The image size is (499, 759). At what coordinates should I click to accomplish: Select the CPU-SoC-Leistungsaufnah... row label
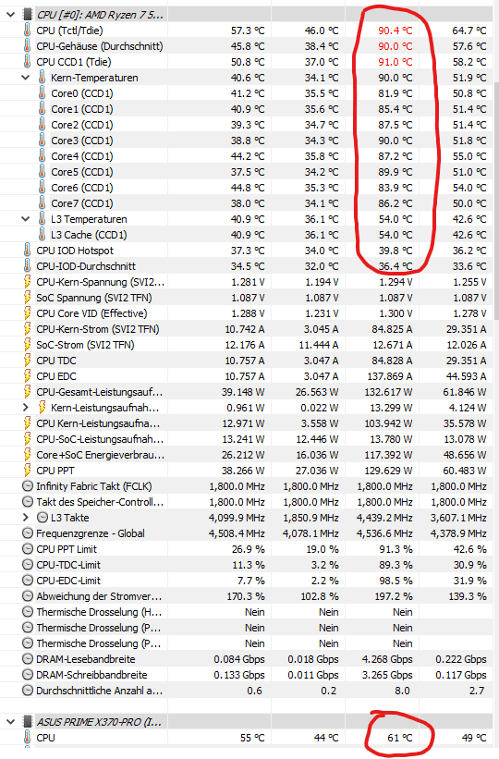pos(100,439)
